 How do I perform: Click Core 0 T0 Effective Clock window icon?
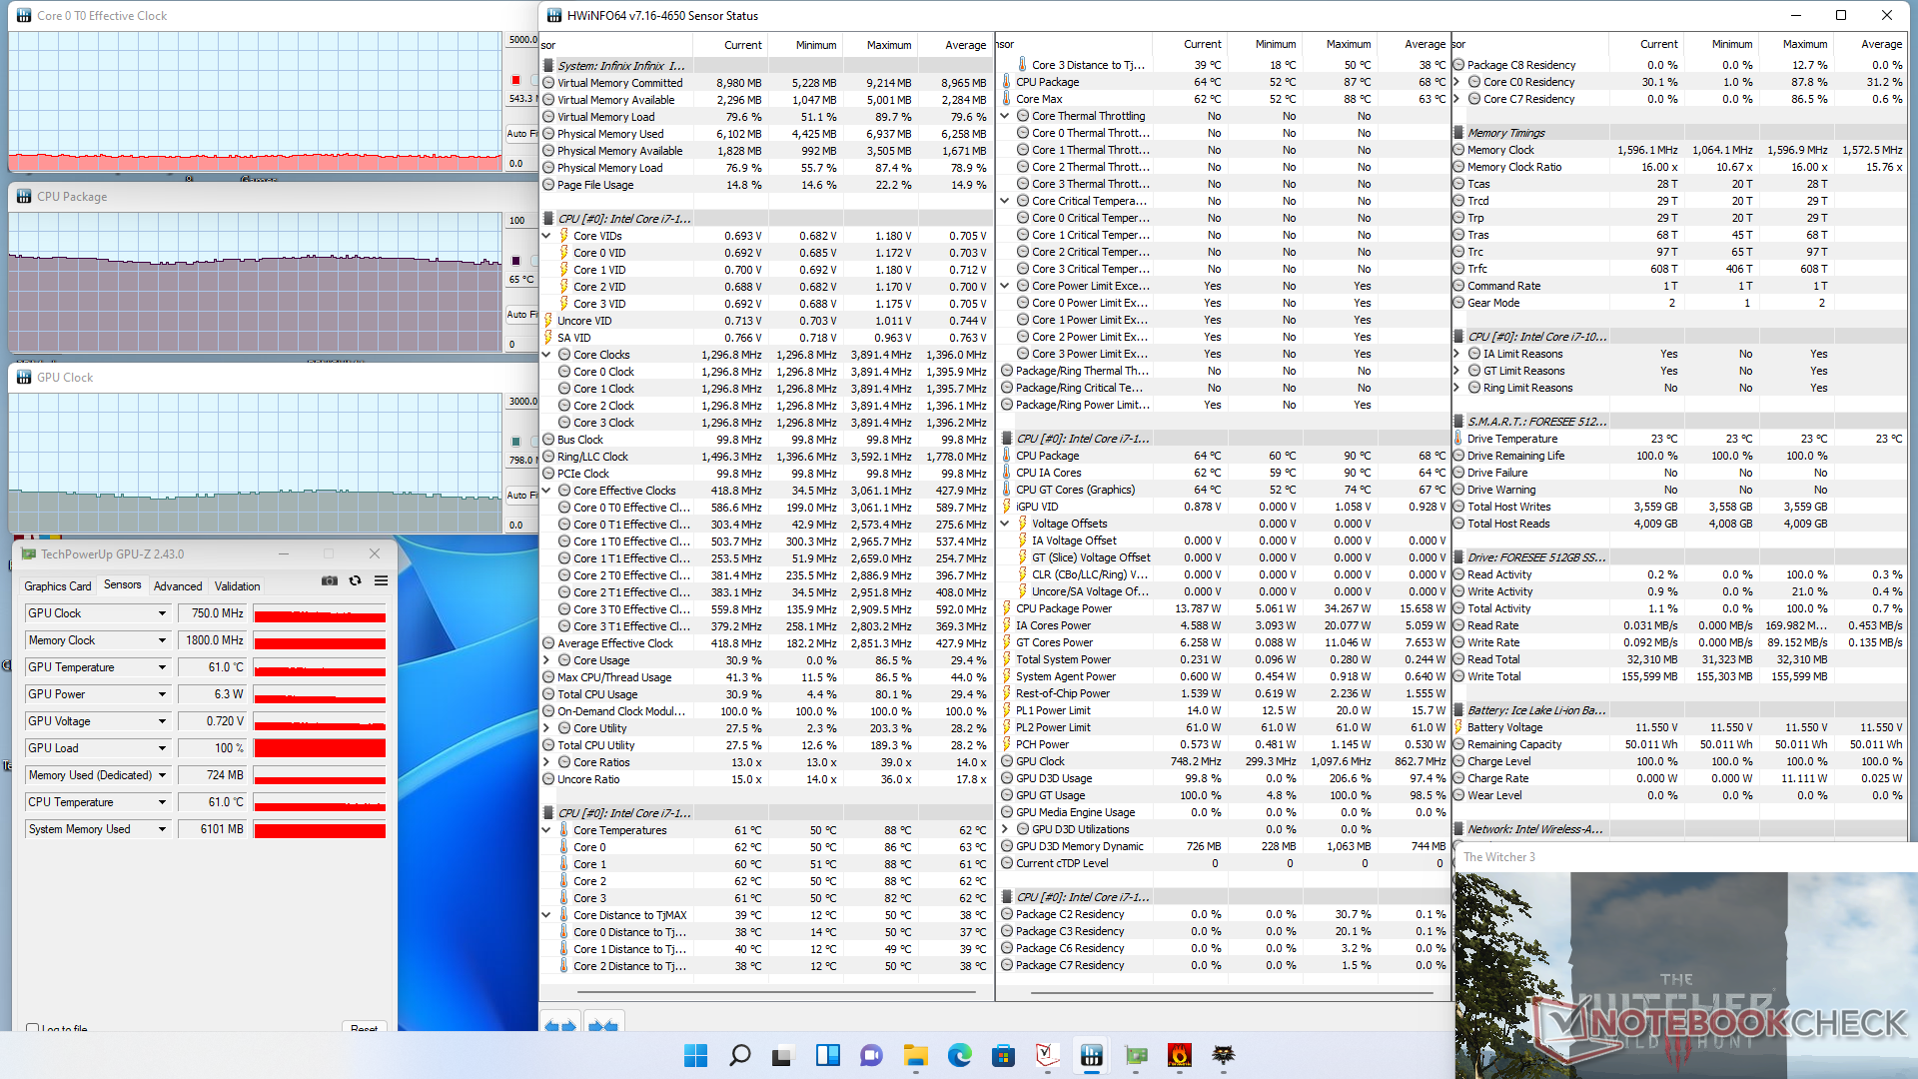click(x=24, y=16)
